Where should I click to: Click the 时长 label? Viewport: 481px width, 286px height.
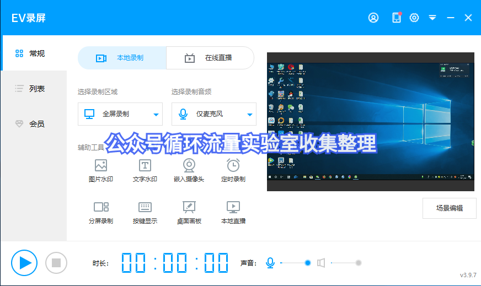pos(100,263)
